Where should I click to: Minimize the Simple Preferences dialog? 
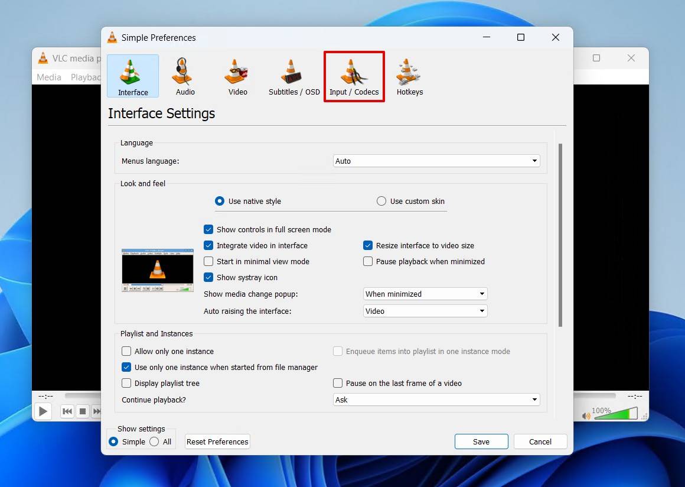(x=487, y=38)
